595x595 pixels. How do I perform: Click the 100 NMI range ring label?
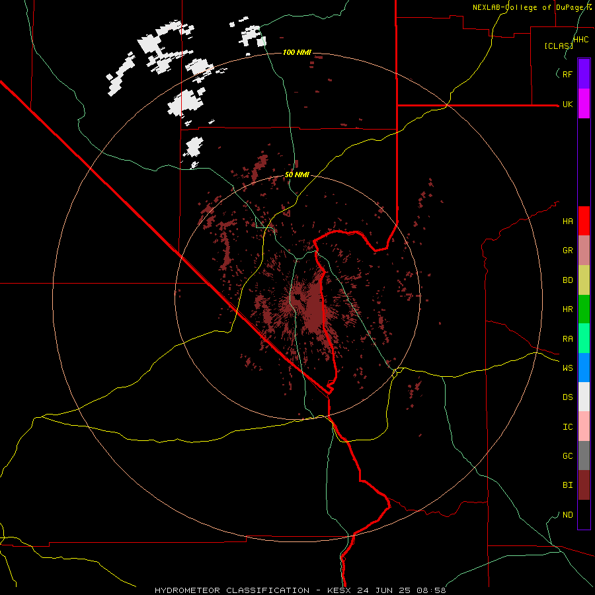click(297, 52)
